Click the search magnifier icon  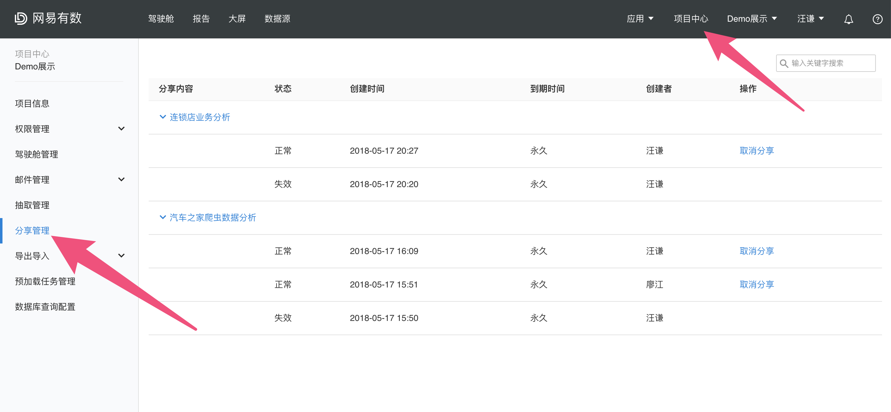pyautogui.click(x=784, y=63)
